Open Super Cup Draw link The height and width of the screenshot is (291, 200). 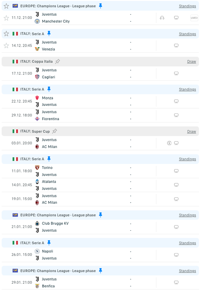pos(192,131)
